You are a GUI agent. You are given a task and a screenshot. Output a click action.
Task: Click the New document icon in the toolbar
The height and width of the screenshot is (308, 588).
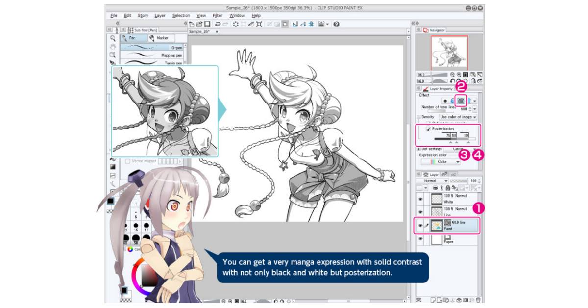192,24
